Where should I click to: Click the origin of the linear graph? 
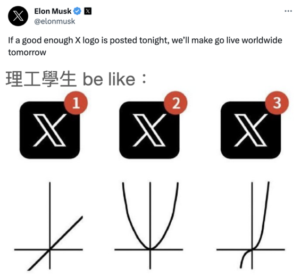[x=50, y=249]
